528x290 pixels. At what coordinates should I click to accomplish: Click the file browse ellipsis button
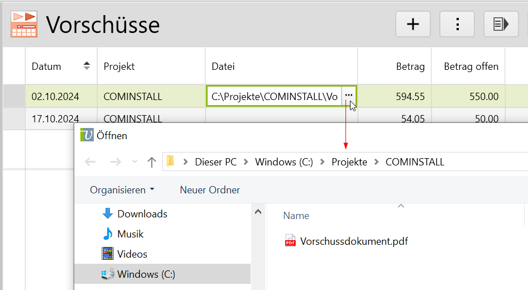click(x=349, y=96)
